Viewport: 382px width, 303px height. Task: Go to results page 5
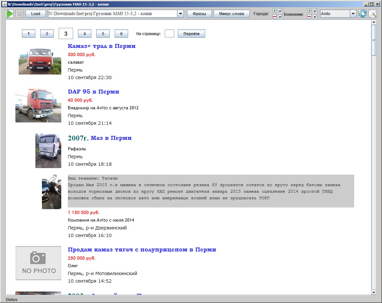103,34
